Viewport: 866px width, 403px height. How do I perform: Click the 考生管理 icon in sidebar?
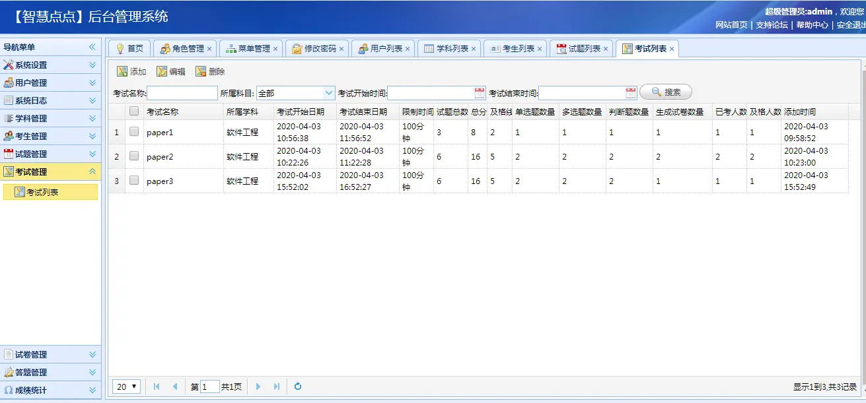pos(9,137)
